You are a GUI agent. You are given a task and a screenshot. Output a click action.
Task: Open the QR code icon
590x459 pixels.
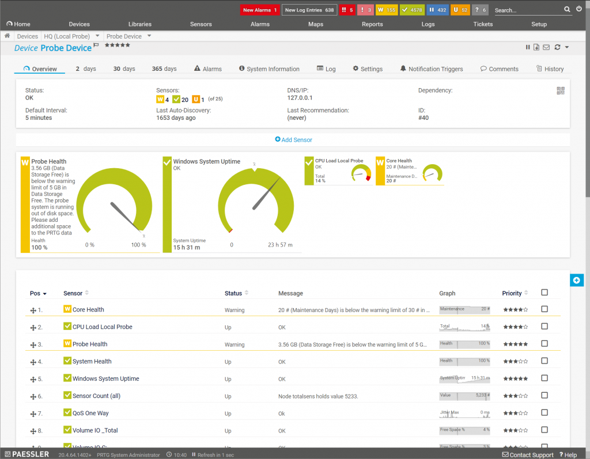[x=561, y=90]
